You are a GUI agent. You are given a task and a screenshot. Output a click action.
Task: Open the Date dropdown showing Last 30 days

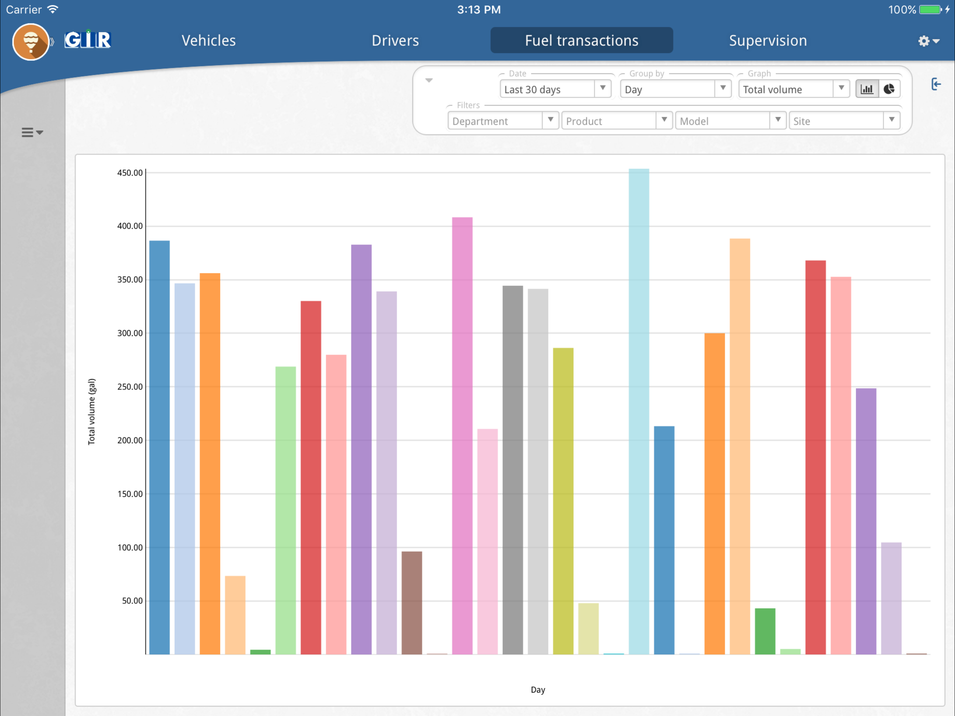555,89
